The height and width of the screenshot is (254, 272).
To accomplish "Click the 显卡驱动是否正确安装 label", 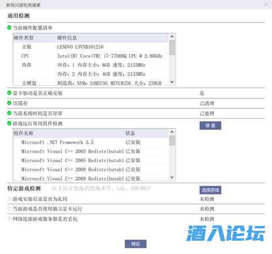I will (x=38, y=93).
